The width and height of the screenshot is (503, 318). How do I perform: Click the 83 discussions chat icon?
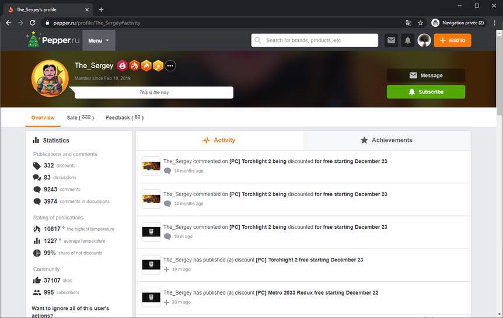tap(37, 177)
